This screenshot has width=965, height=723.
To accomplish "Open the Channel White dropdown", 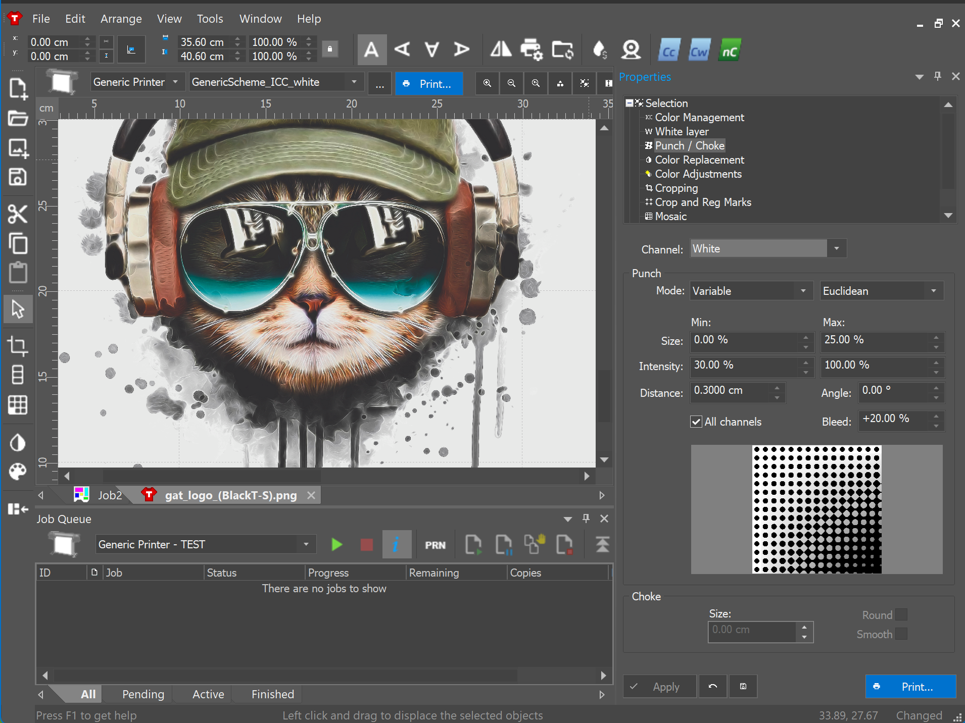I will (768, 248).
